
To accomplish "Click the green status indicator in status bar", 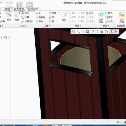I will click(x=118, y=122).
